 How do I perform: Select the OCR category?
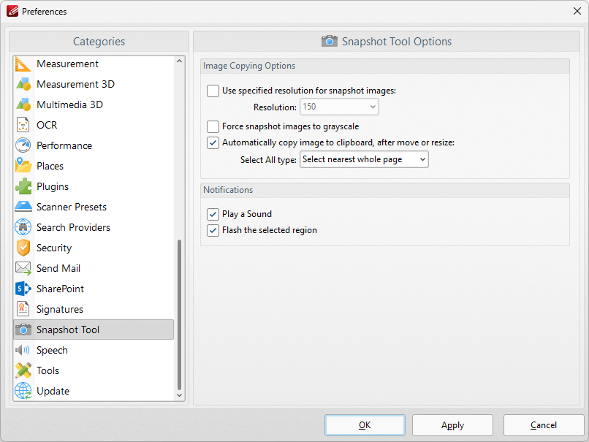pyautogui.click(x=94, y=125)
